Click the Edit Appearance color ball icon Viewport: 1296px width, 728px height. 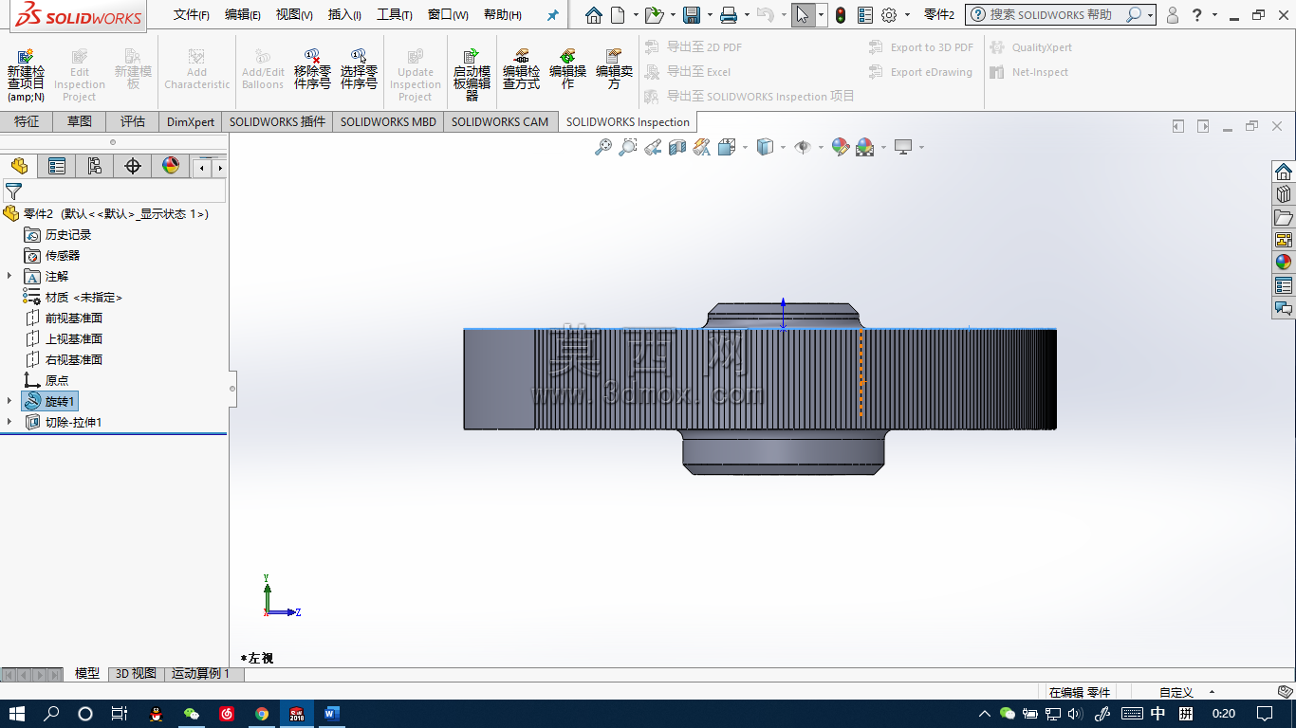[x=840, y=147]
